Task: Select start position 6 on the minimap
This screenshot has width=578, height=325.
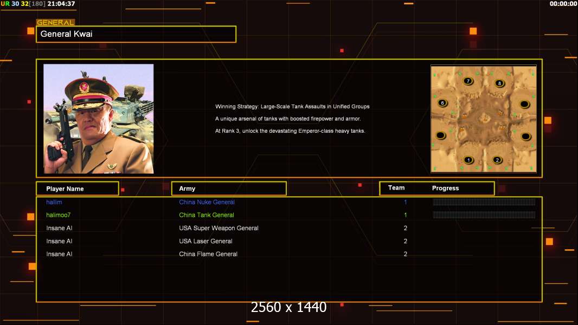Action: 442,103
